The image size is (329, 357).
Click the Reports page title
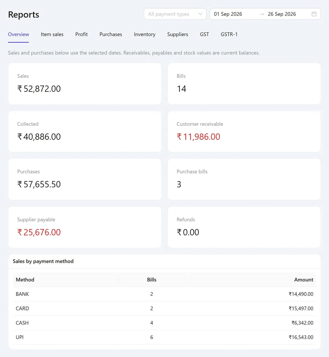tap(24, 15)
